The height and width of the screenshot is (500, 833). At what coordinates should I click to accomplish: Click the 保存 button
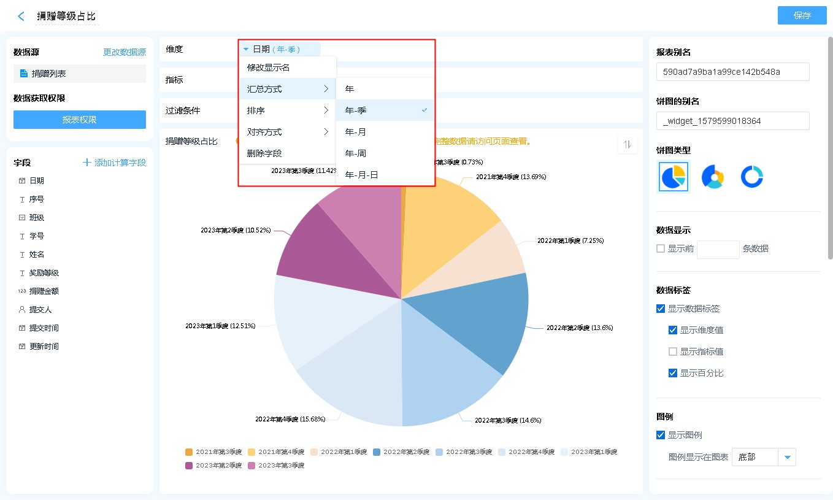(x=802, y=15)
